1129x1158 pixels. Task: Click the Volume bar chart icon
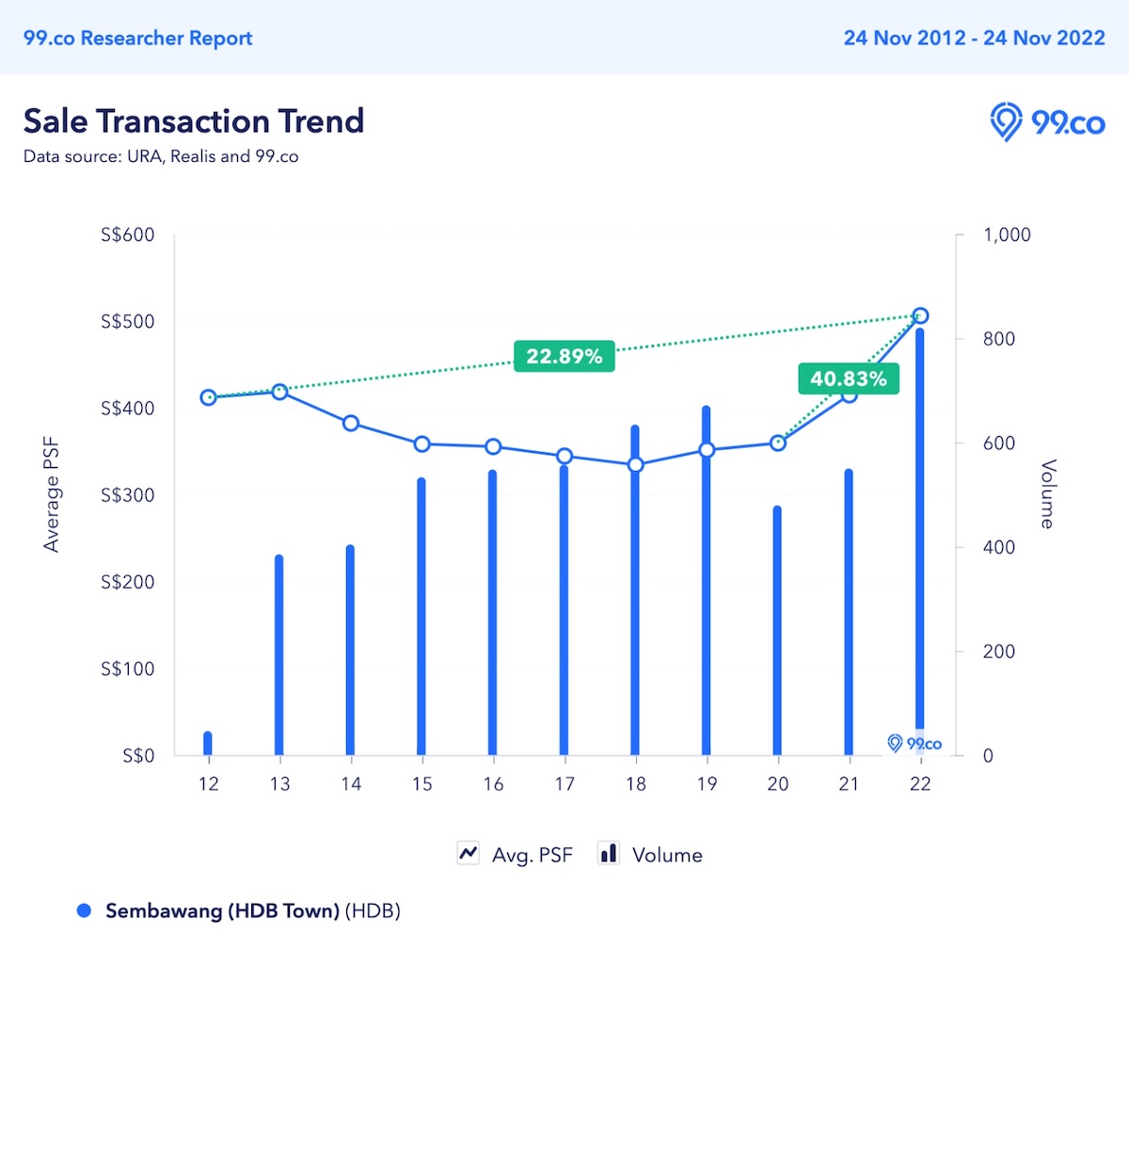click(x=609, y=853)
